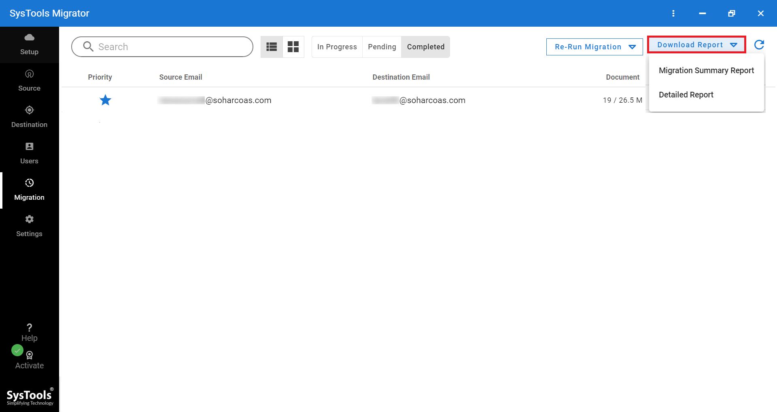Viewport: 777px width, 412px height.
Task: Open the Setup cloud icon in sidebar
Action: click(x=29, y=38)
